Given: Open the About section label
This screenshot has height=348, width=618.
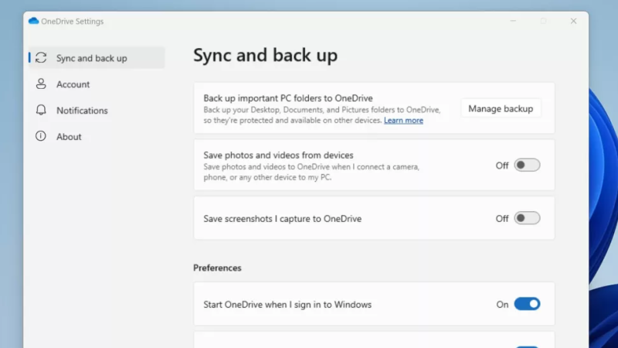Looking at the screenshot, I should pyautogui.click(x=69, y=137).
